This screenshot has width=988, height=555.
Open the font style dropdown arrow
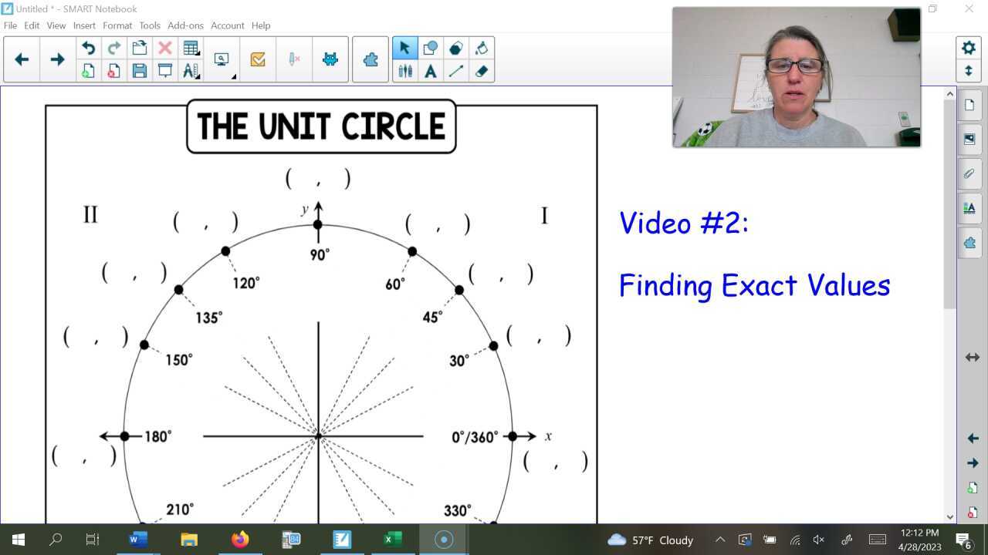(198, 77)
